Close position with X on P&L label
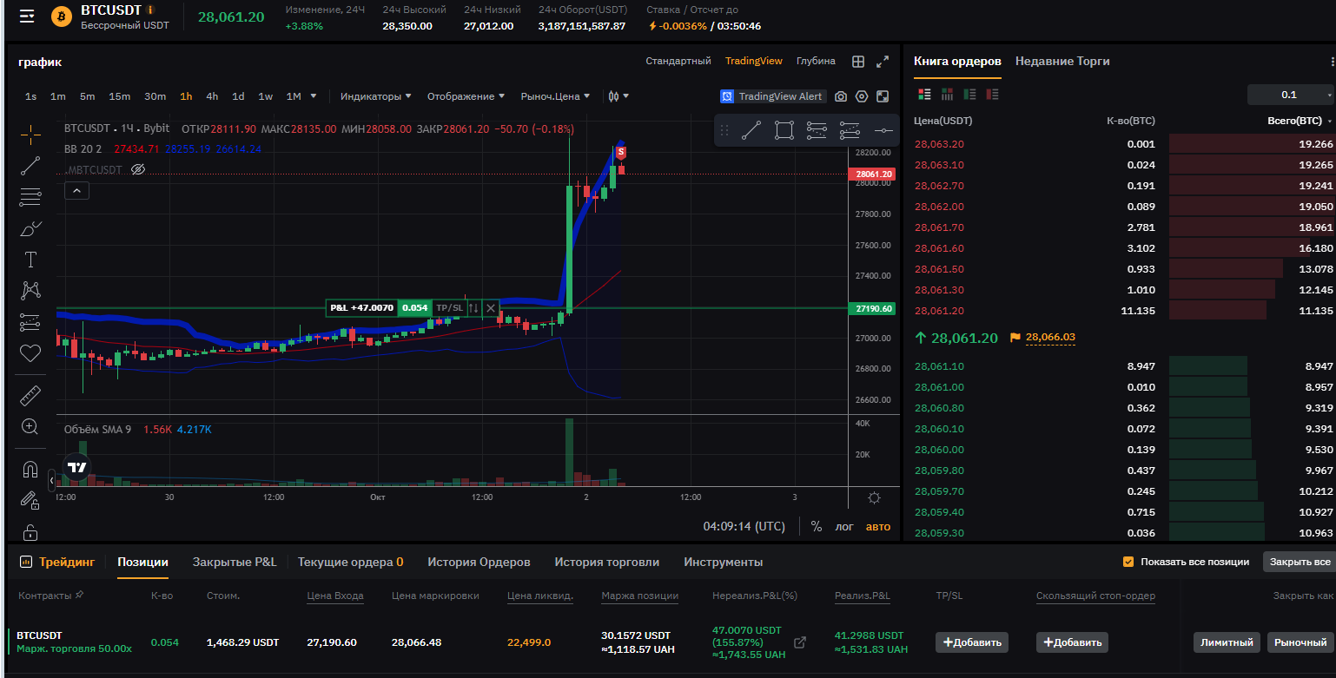The height and width of the screenshot is (678, 1336). click(x=491, y=307)
